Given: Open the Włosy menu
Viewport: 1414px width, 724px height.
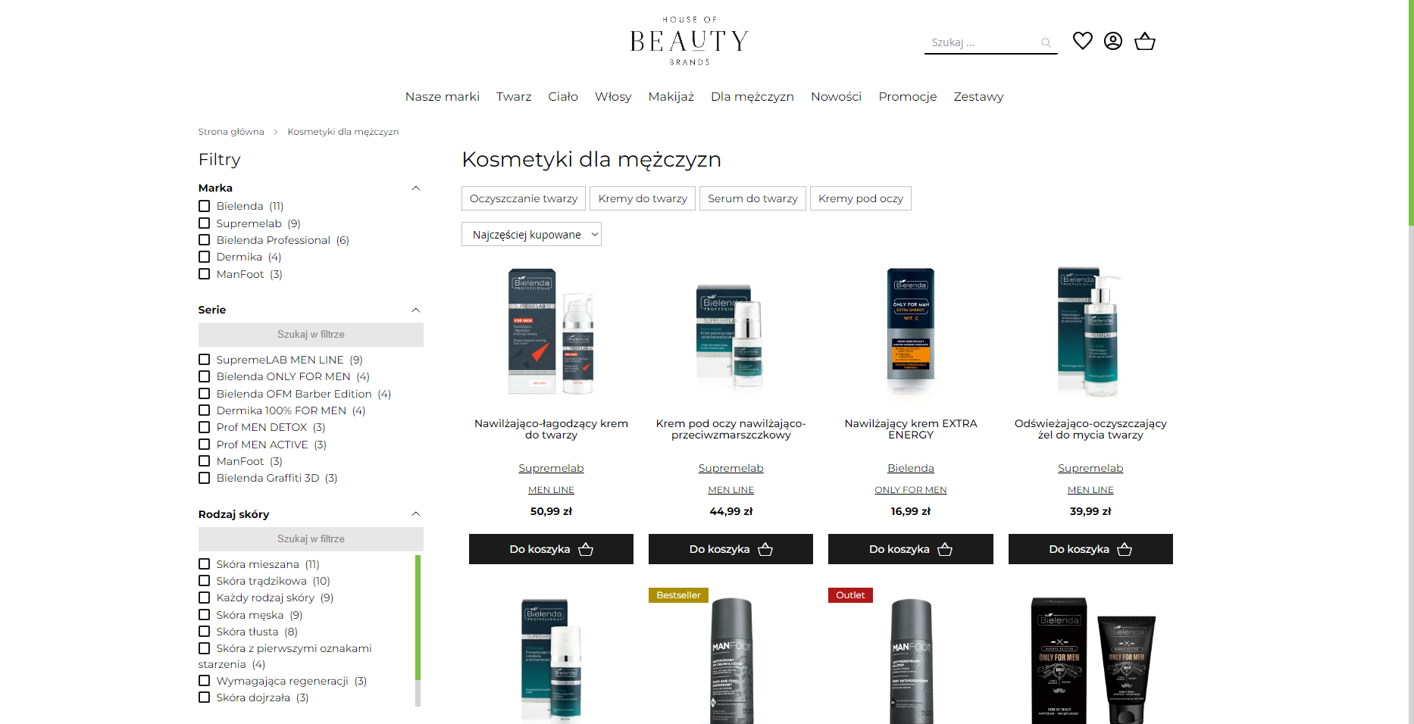Looking at the screenshot, I should (x=613, y=96).
